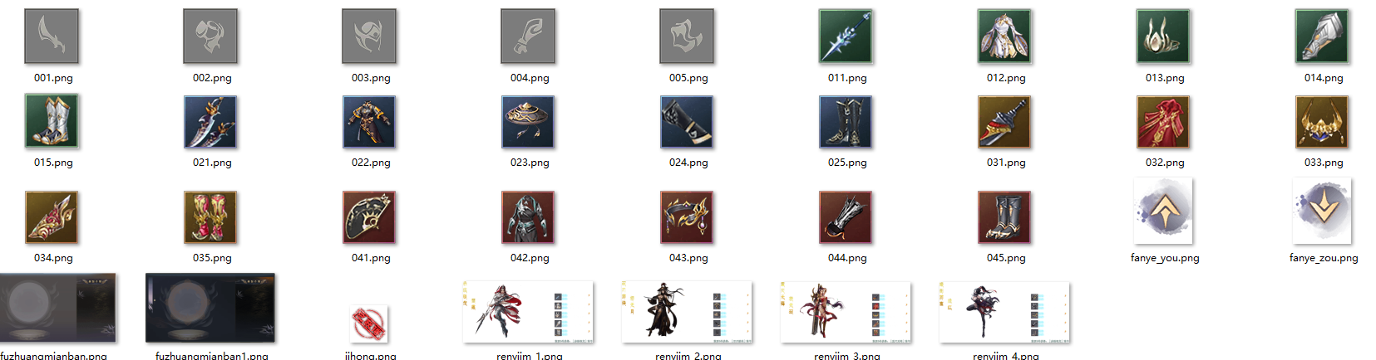Image resolution: width=1376 pixels, height=360 pixels.
Task: Select the fuzhuangmianban1.png panel thumbnail
Action: pyautogui.click(x=210, y=308)
